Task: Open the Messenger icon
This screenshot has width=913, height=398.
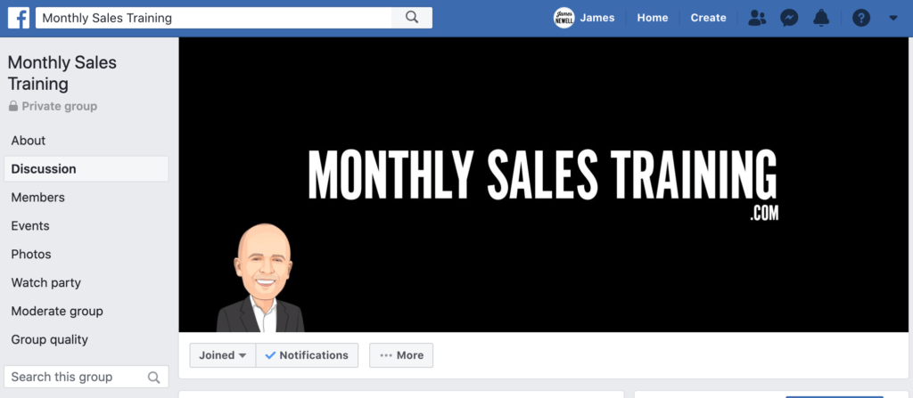Action: pyautogui.click(x=789, y=18)
